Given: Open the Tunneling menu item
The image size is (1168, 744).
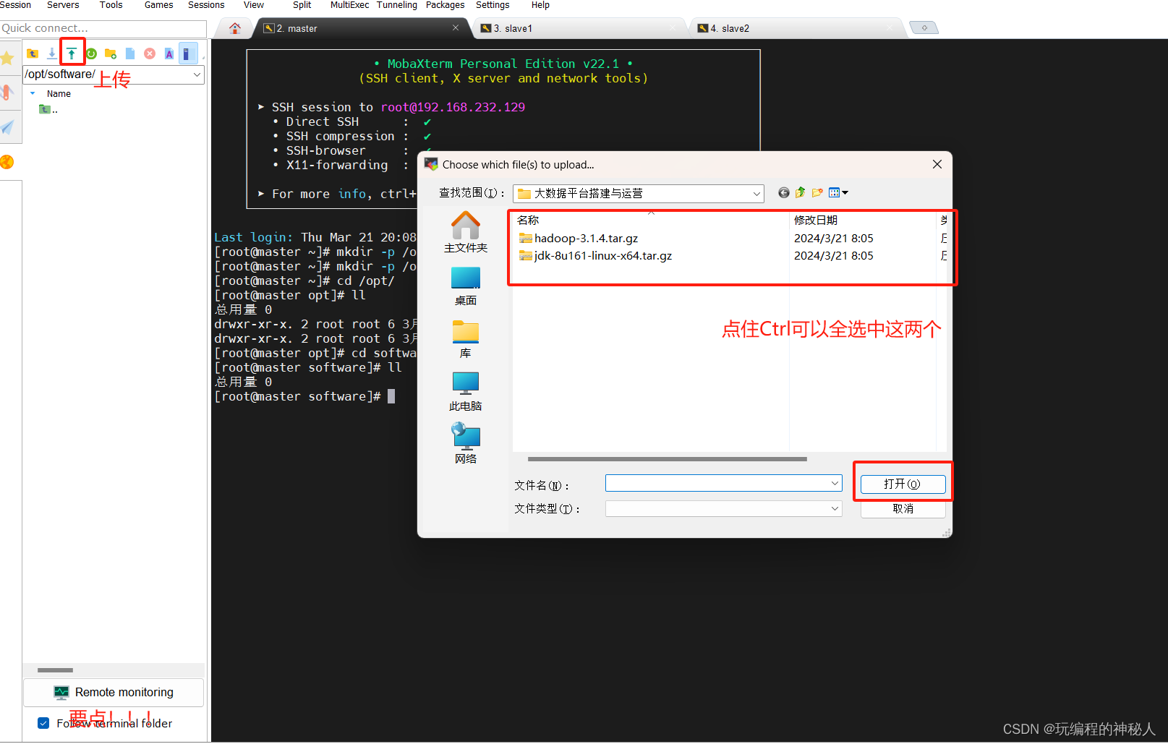Looking at the screenshot, I should coord(396,5).
